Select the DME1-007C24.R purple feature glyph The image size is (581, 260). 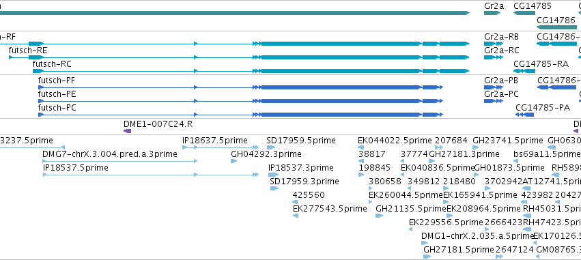coord(127,131)
